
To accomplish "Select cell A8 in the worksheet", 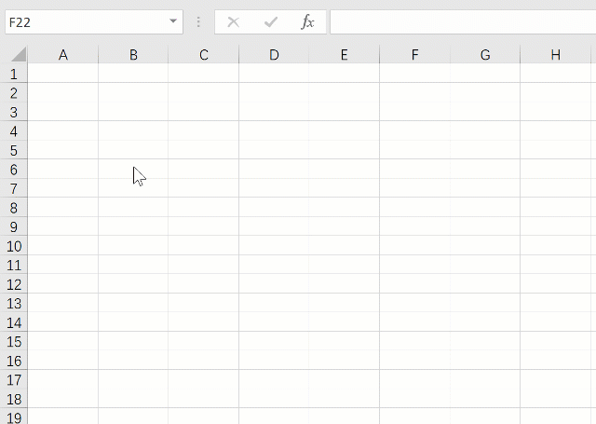I will coord(63,208).
